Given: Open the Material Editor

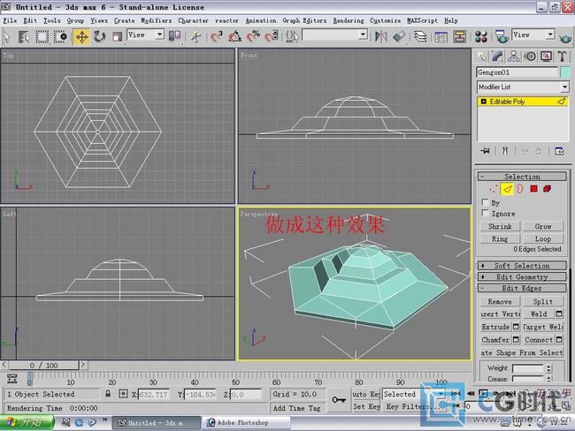Looking at the screenshot, I should [x=480, y=36].
